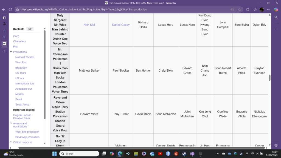The image size is (281, 158).
Task: Add this page to favorites star
Action: point(240,10)
